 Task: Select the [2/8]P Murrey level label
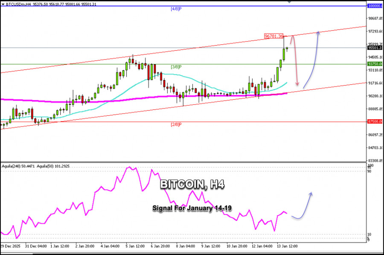coord(176,125)
